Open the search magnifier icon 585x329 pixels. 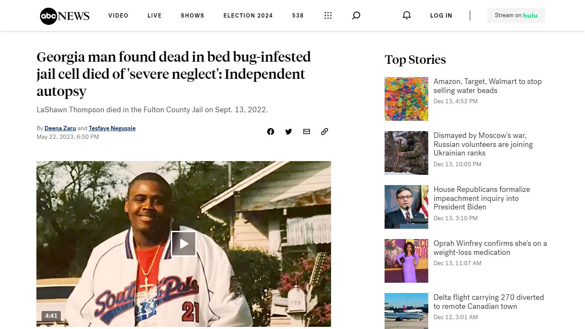tap(356, 15)
